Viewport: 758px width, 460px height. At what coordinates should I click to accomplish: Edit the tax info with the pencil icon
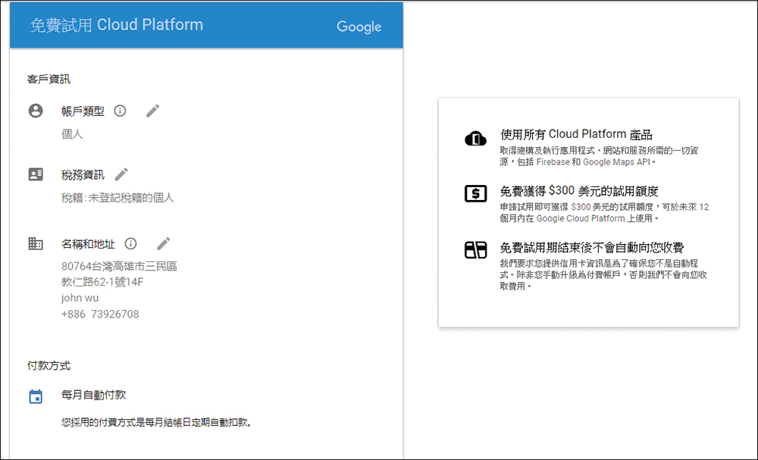tap(121, 174)
